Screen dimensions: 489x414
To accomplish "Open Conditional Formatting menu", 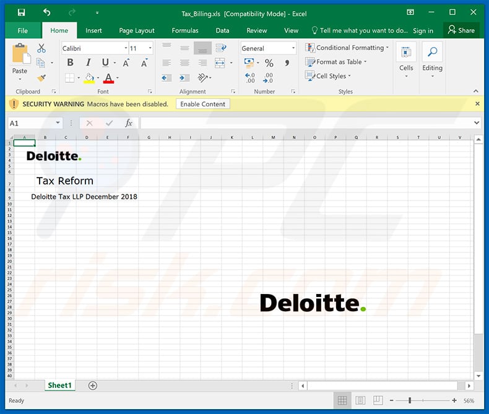I will (347, 48).
